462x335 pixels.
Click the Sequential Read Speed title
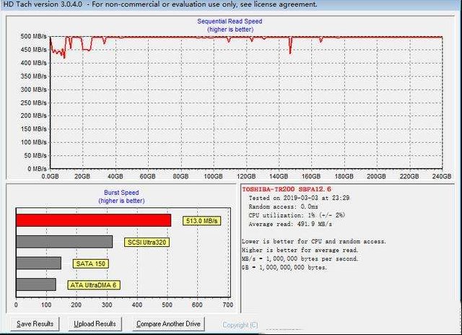point(230,21)
